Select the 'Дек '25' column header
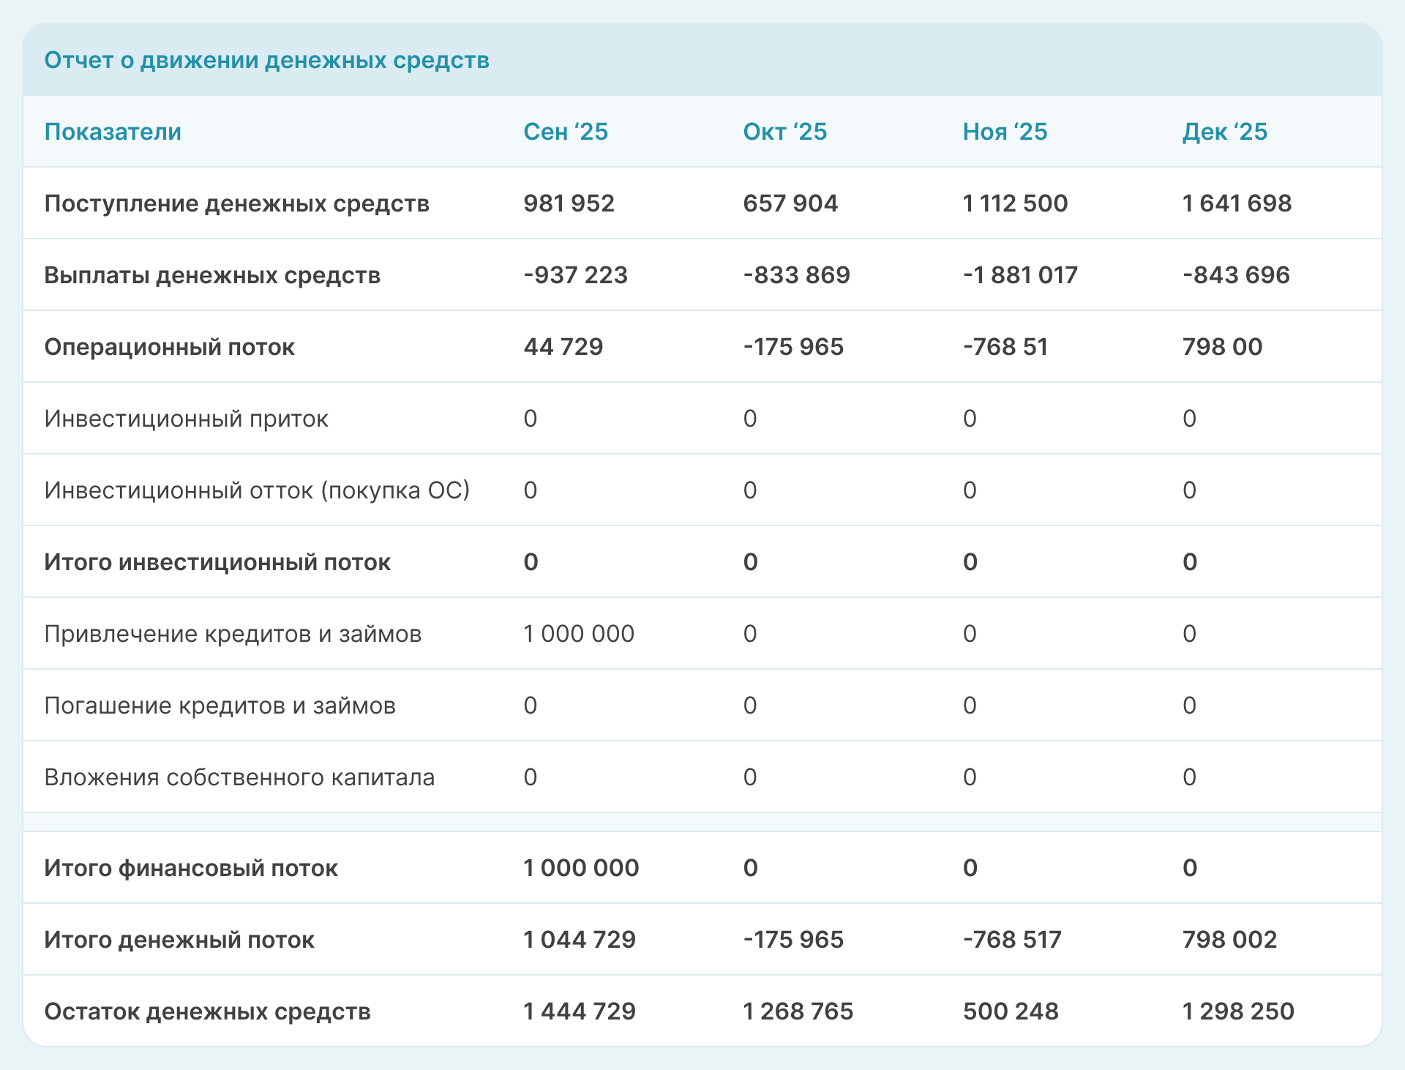Screen dimensions: 1405x1070 pyautogui.click(x=1224, y=132)
